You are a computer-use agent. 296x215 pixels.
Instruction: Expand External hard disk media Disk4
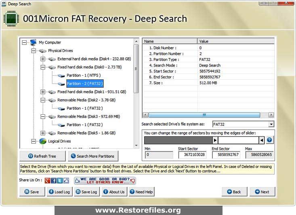click(43, 59)
